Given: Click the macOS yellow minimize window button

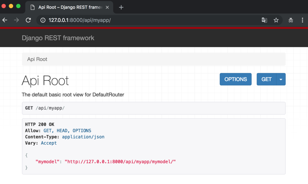Looking at the screenshot, I should [11, 6].
